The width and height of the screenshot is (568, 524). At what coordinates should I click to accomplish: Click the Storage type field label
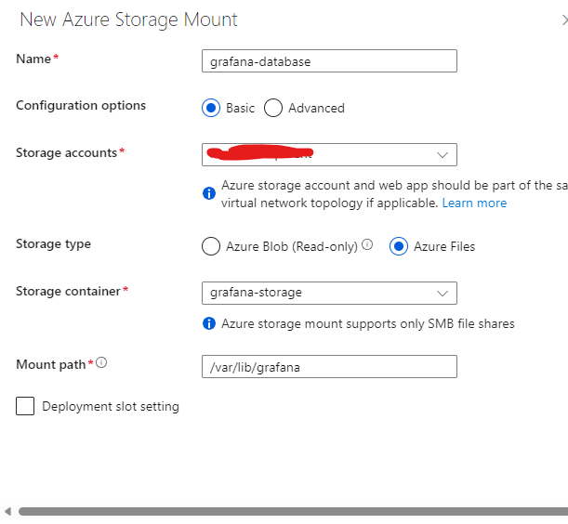[53, 244]
